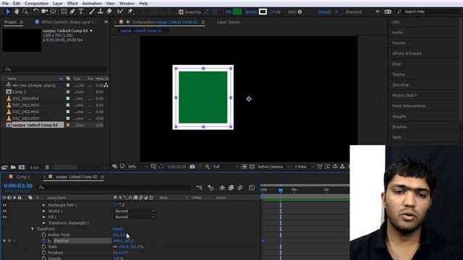Collapse the Transform group
The image size is (463, 260).
coord(33,229)
